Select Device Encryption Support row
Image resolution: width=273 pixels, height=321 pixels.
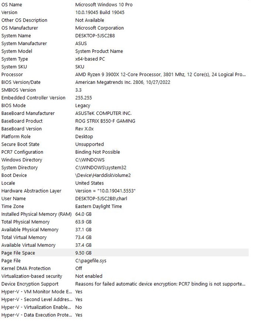pos(124,284)
